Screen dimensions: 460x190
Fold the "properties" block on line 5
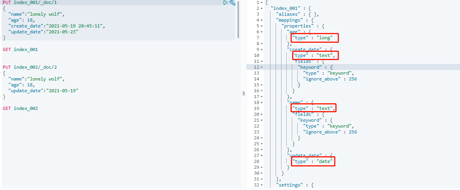click(x=262, y=26)
